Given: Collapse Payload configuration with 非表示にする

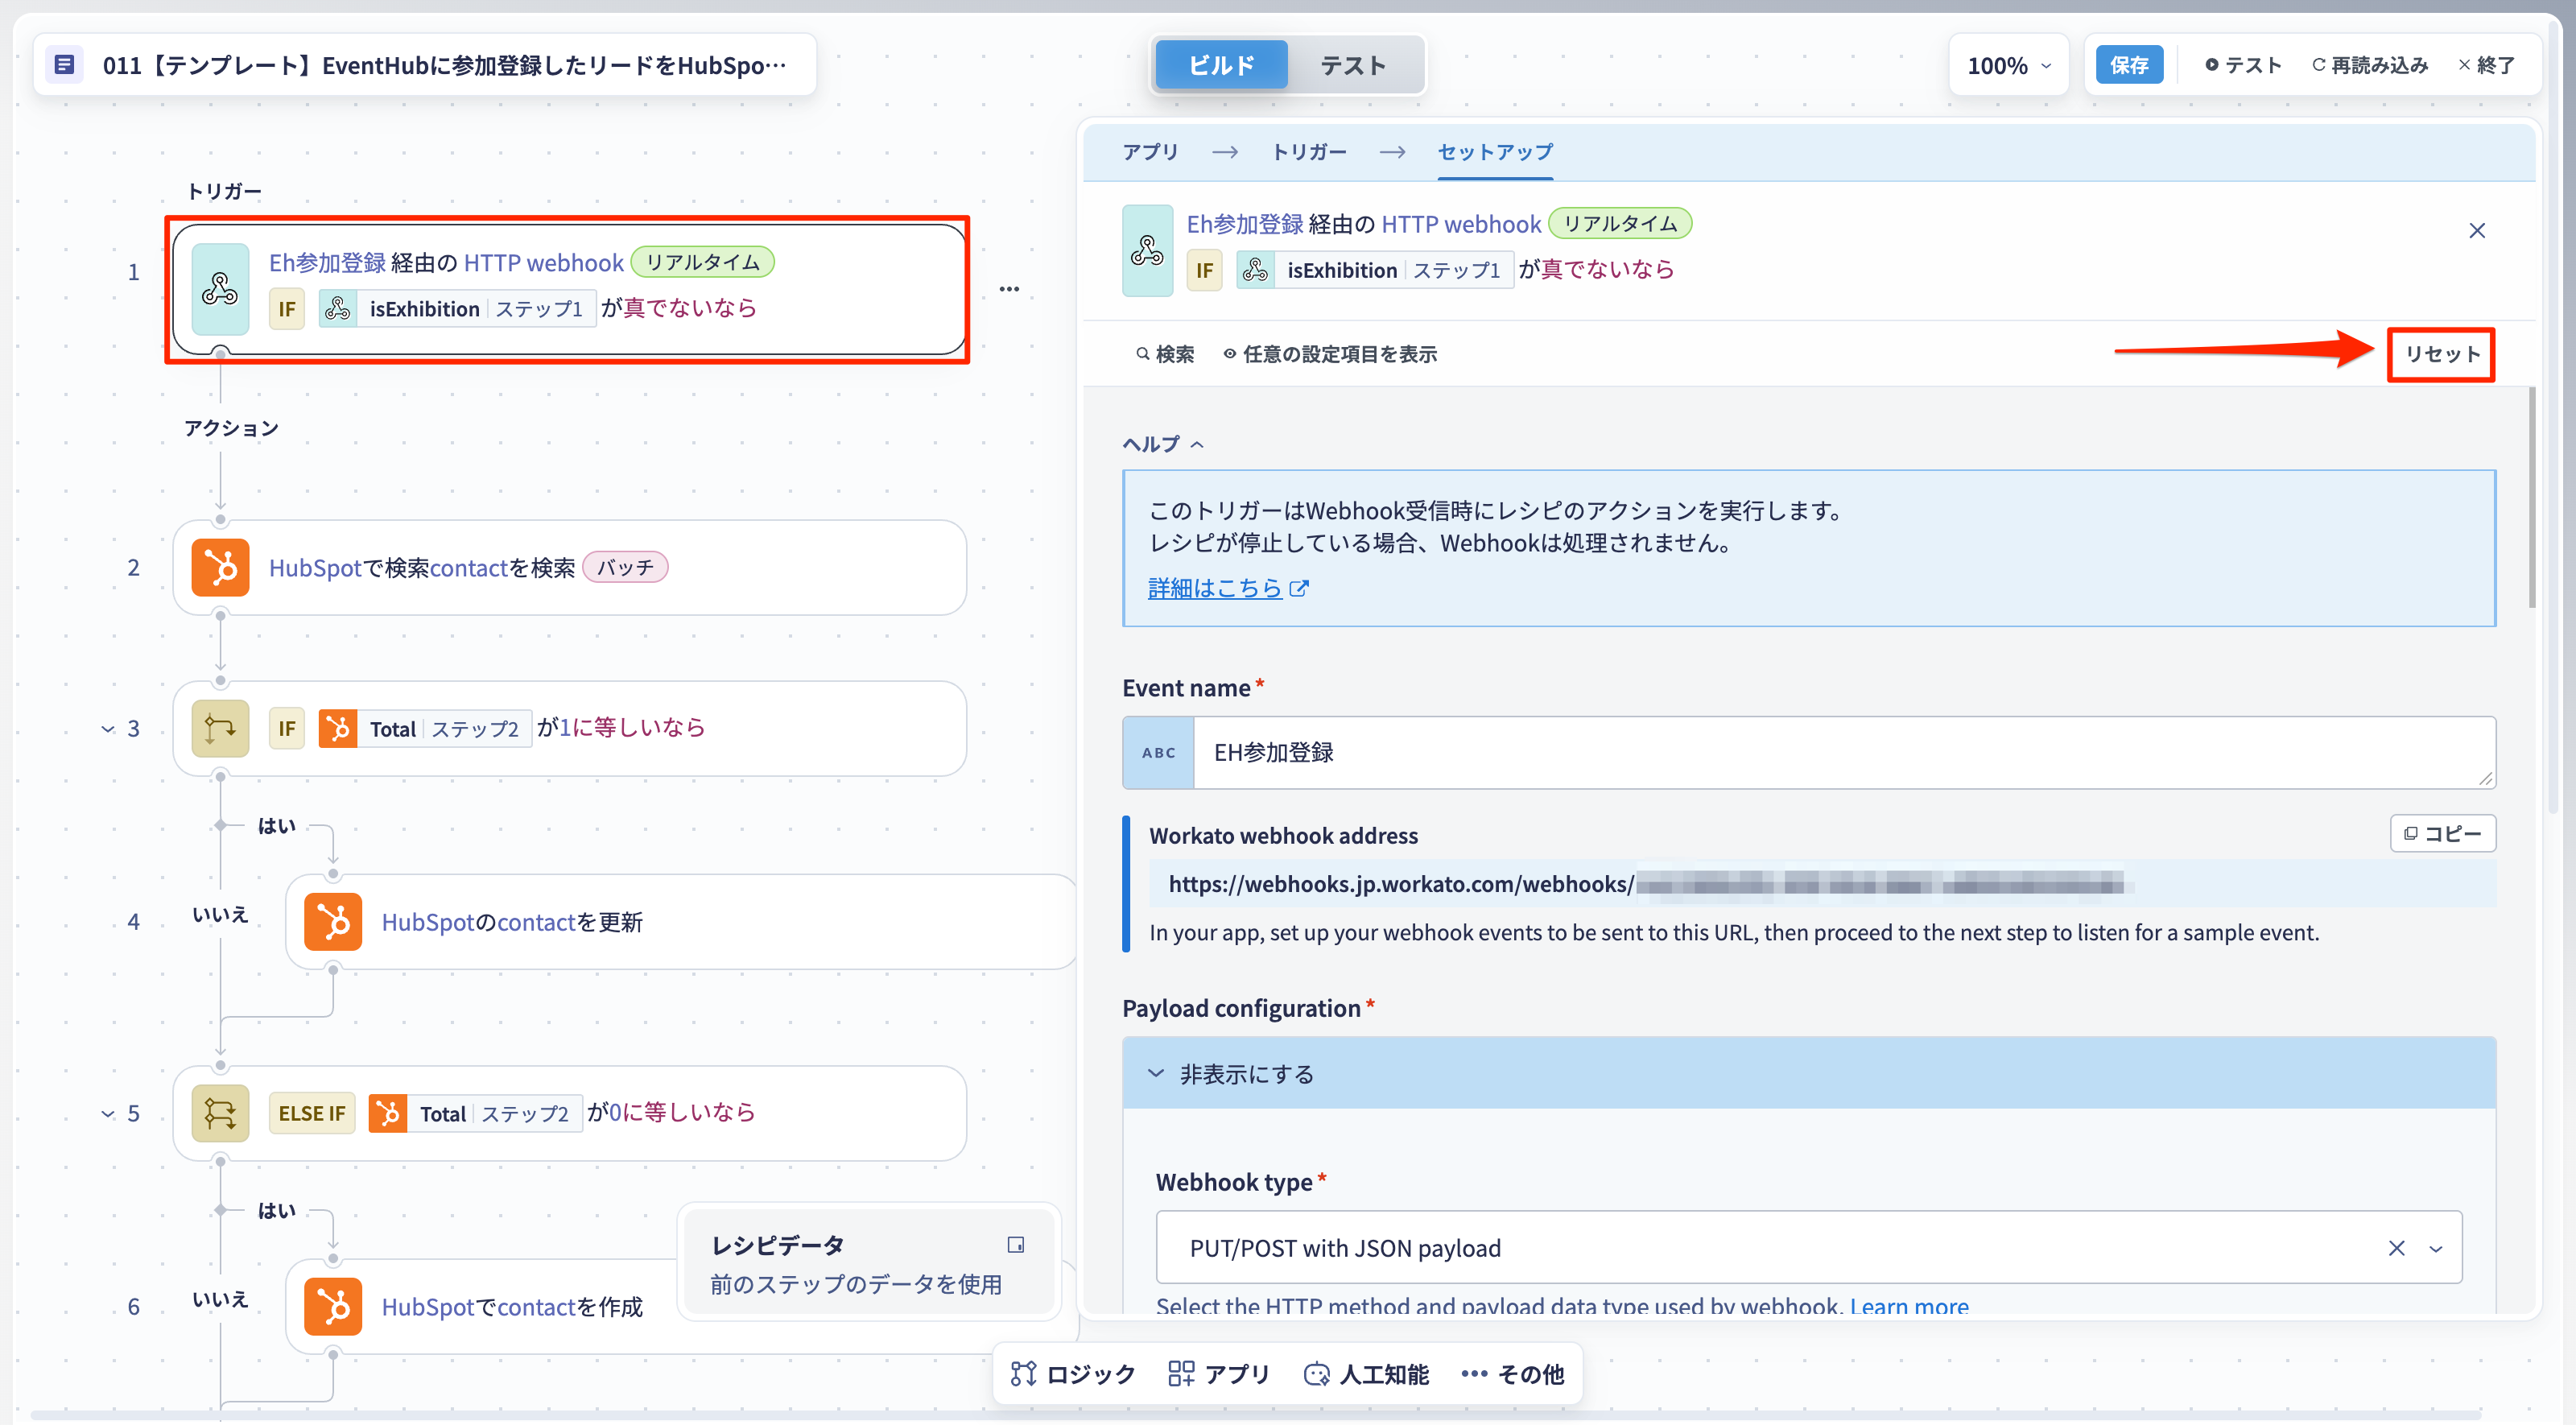Looking at the screenshot, I should (x=1808, y=1073).
